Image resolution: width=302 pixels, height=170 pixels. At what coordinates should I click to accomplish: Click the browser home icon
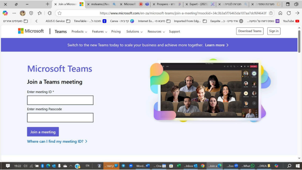click(280, 13)
